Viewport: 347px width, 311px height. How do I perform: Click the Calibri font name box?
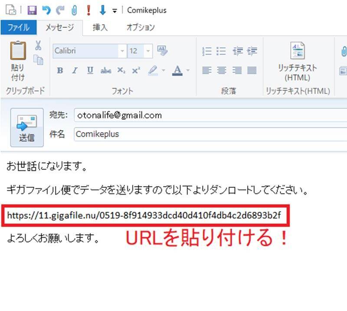coord(85,51)
